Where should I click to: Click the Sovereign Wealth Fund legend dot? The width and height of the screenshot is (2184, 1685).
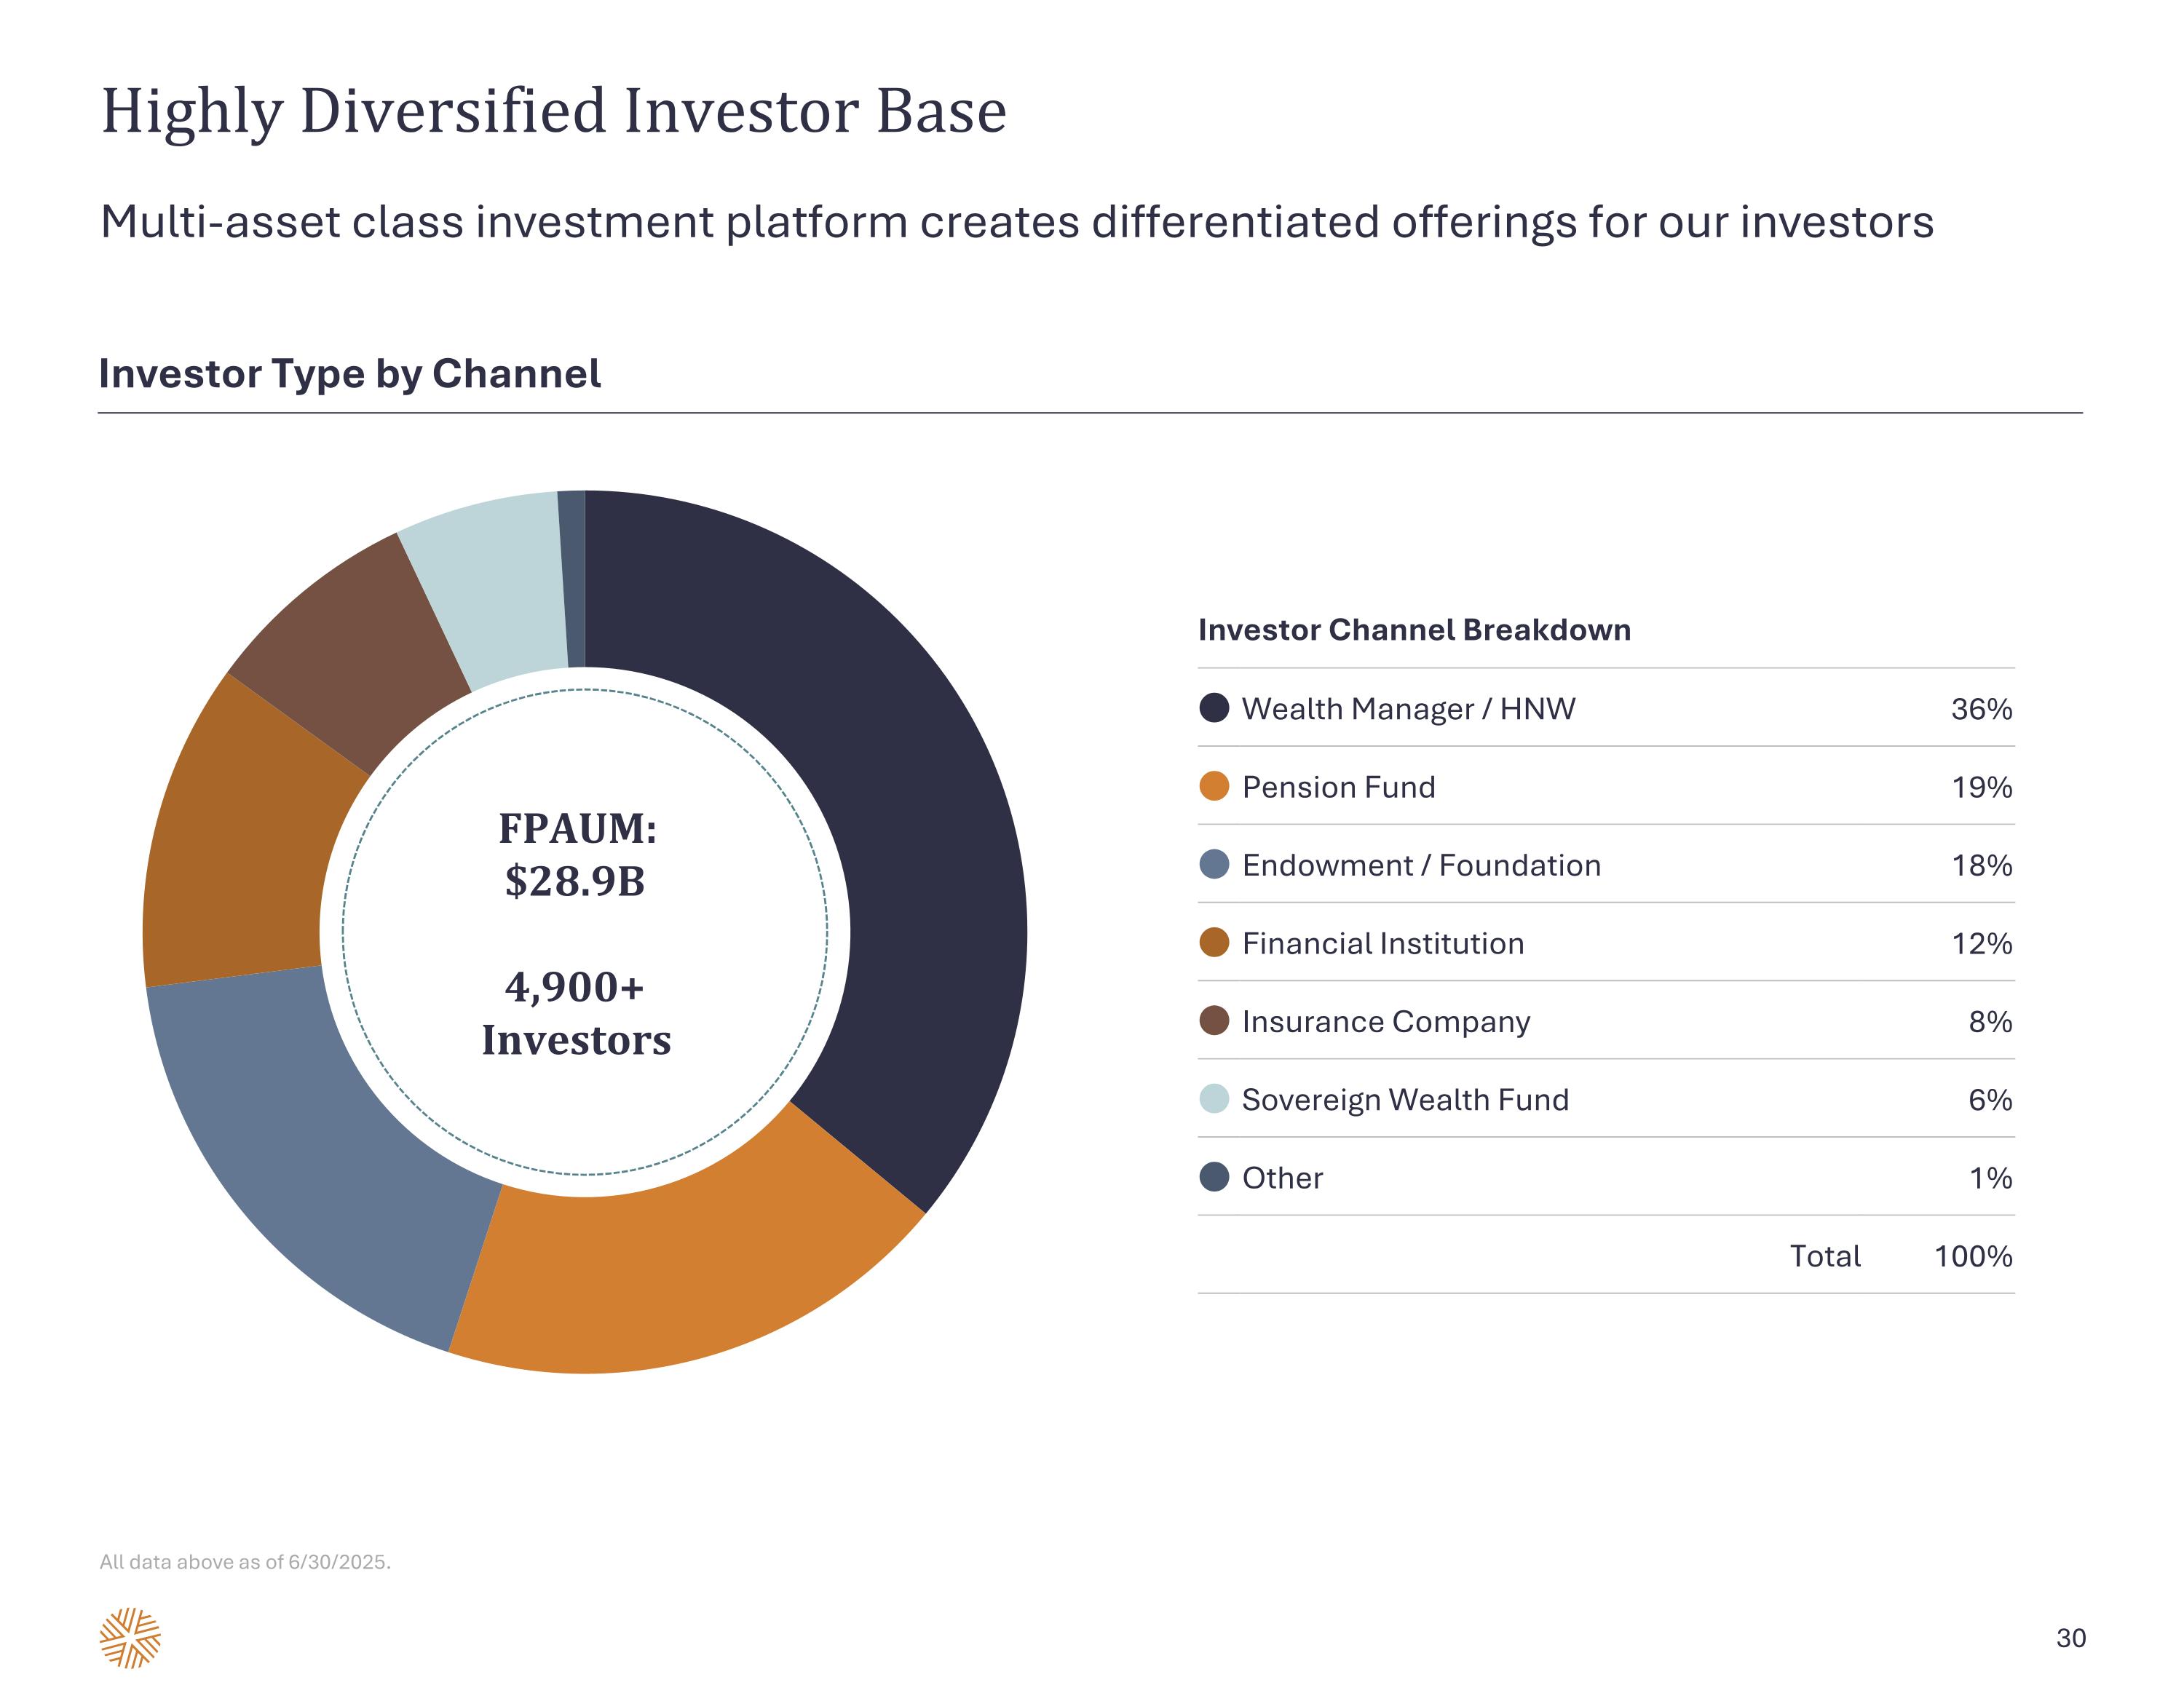tap(1213, 1098)
